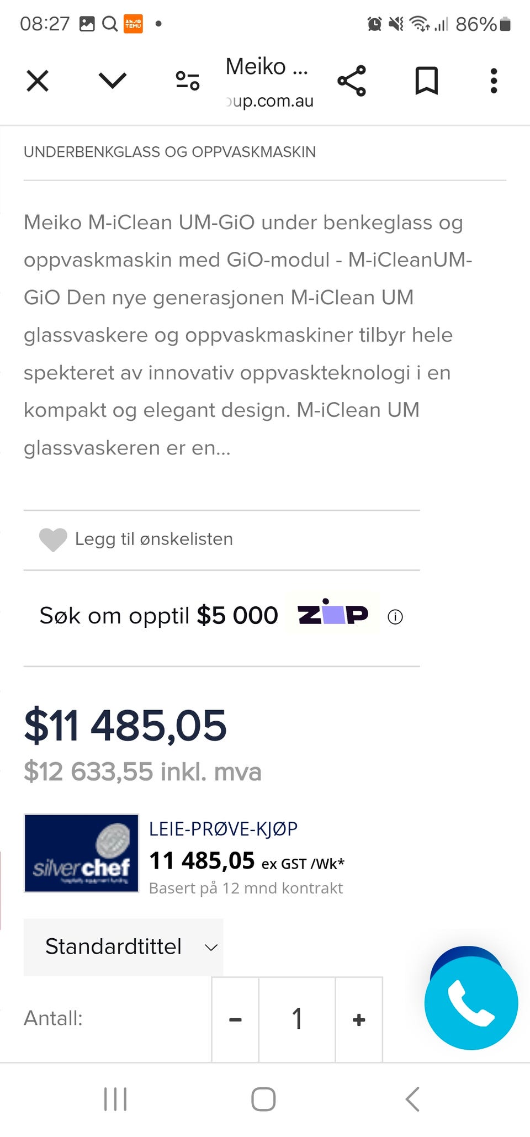Bookmark this page with the bookmark icon
The height and width of the screenshot is (1137, 530).
[x=426, y=81]
